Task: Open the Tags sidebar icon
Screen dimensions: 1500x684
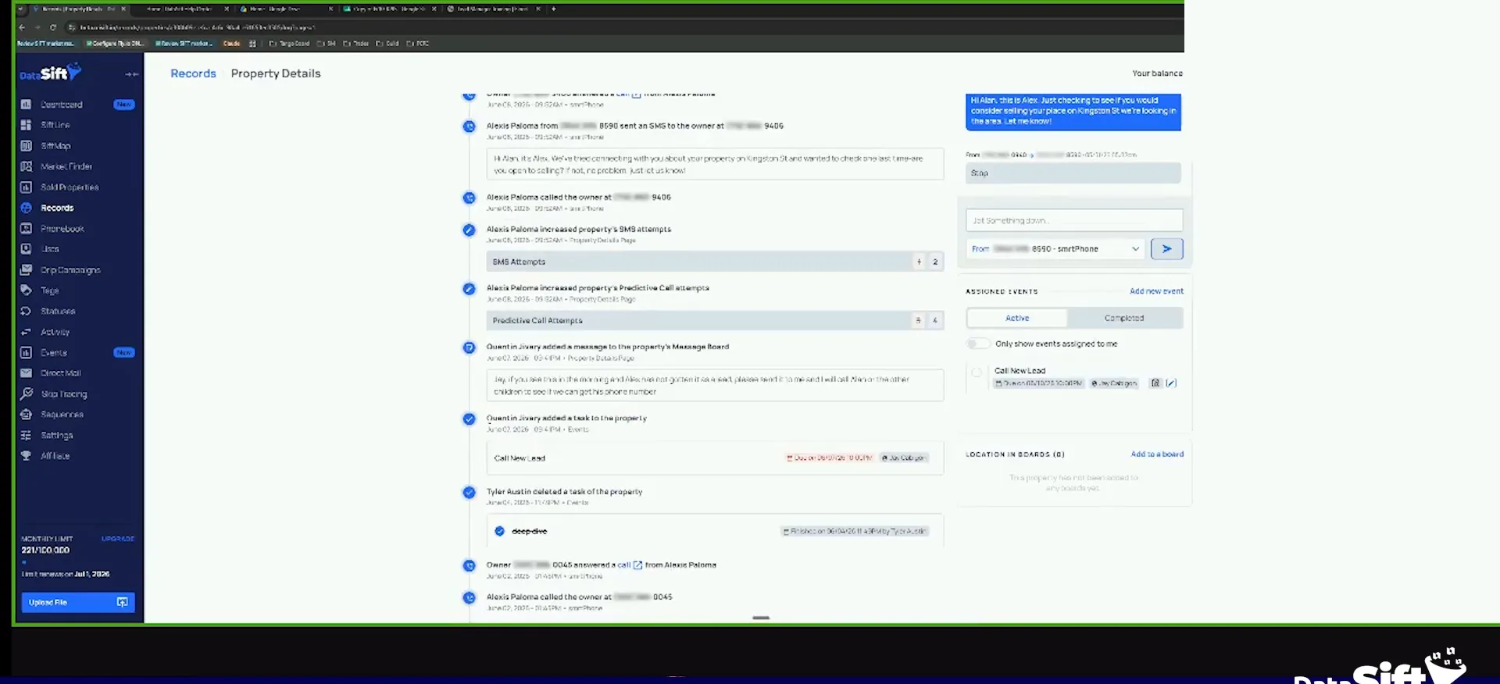Action: click(x=26, y=290)
